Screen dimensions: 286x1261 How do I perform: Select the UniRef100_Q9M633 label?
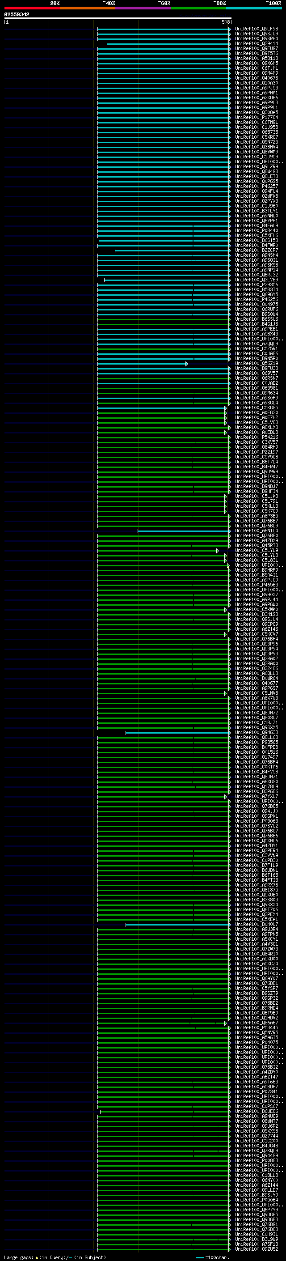(257, 732)
